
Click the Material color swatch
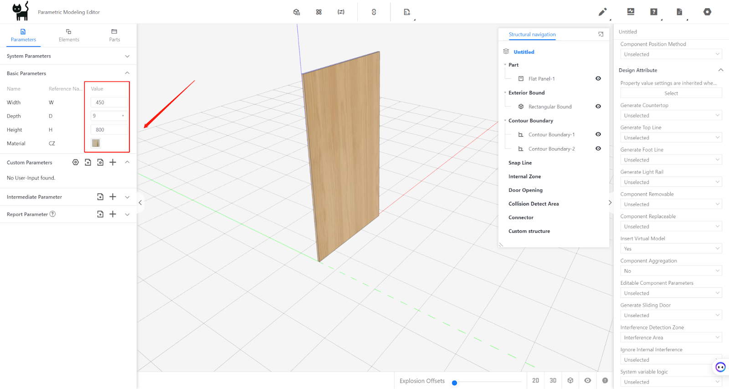(96, 143)
